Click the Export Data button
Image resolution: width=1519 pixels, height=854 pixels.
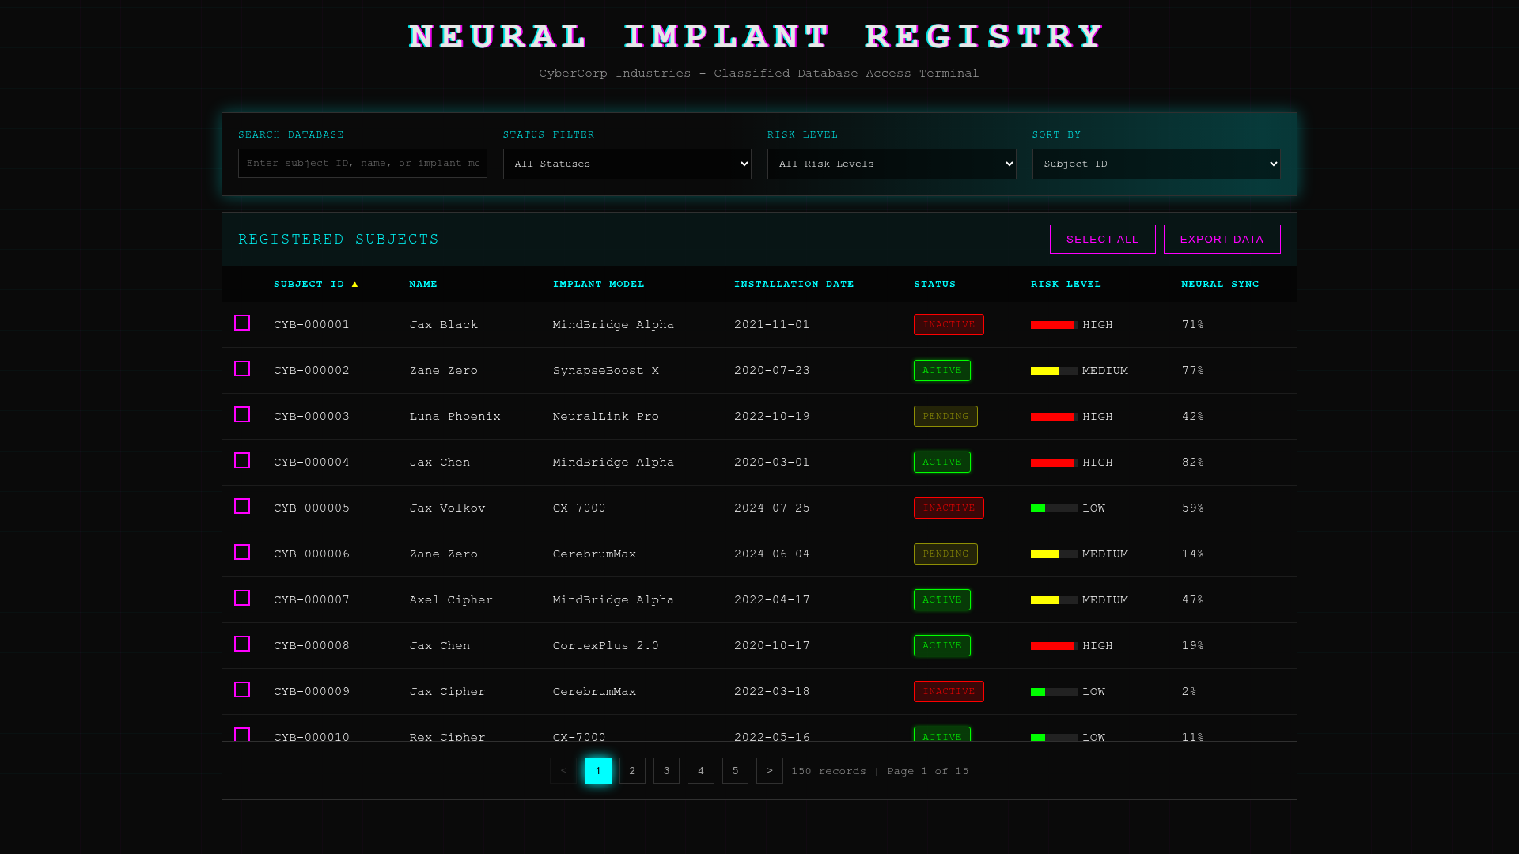[x=1222, y=240]
